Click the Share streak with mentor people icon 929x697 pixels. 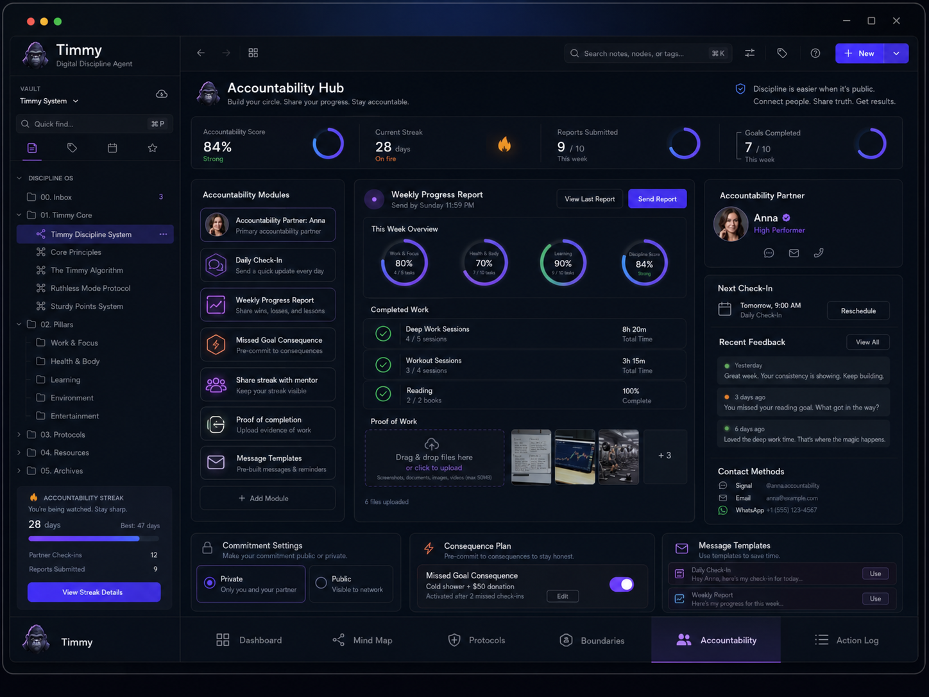click(x=216, y=385)
